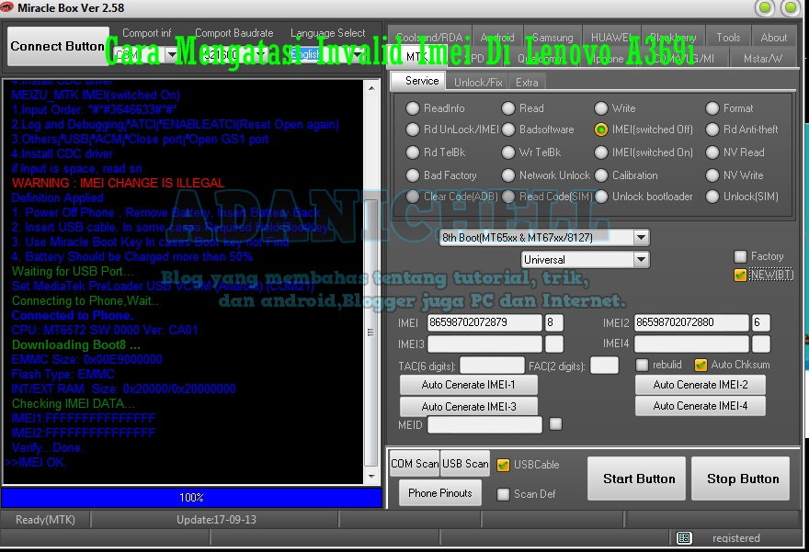Open the Tools tab
The height and width of the screenshot is (552, 809).
[x=728, y=37]
